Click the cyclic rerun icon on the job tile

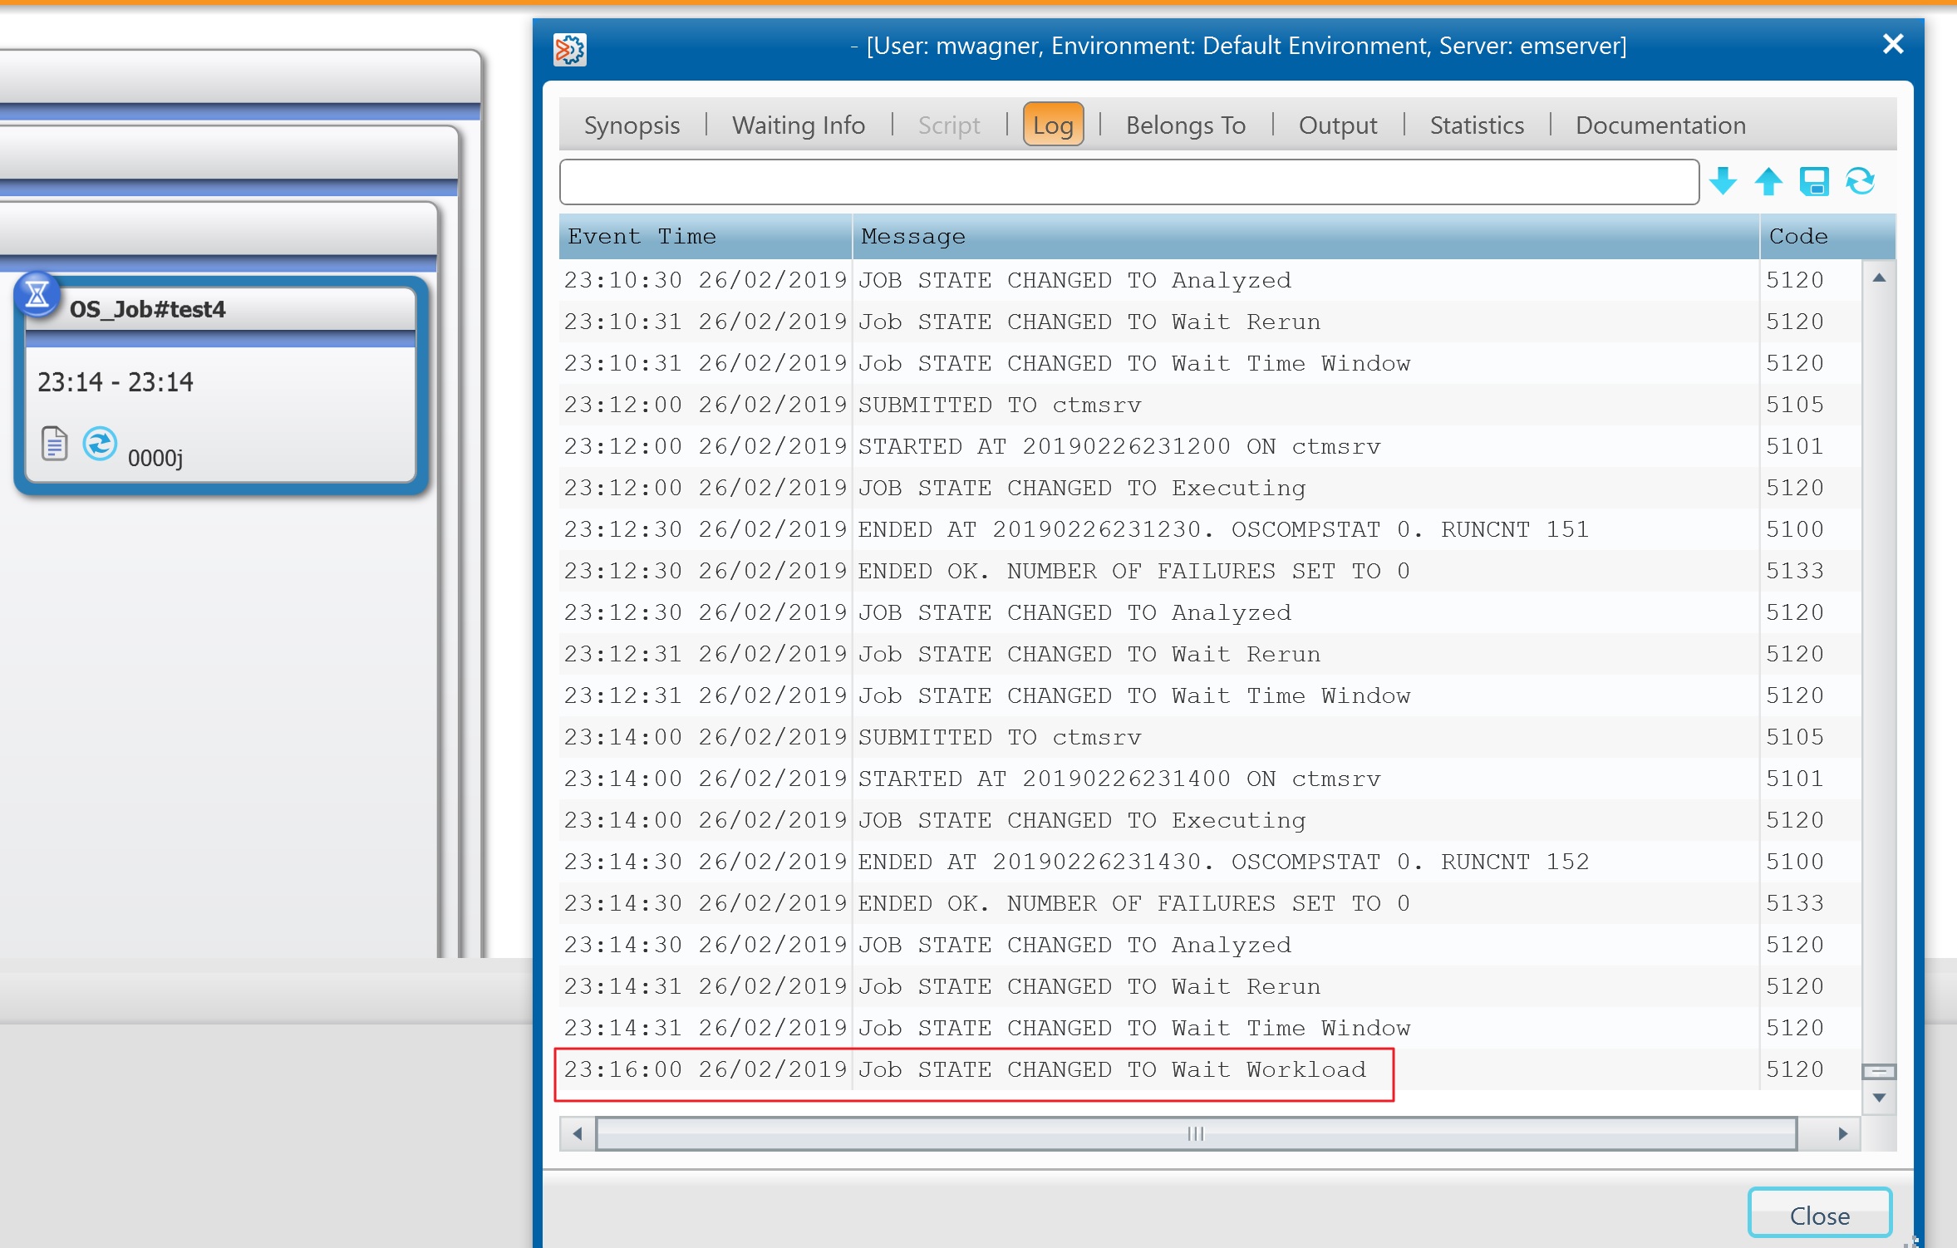pyautogui.click(x=100, y=444)
